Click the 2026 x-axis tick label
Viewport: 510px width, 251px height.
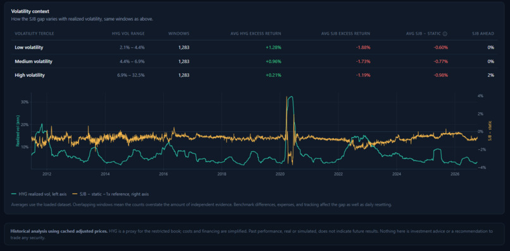click(x=455, y=174)
